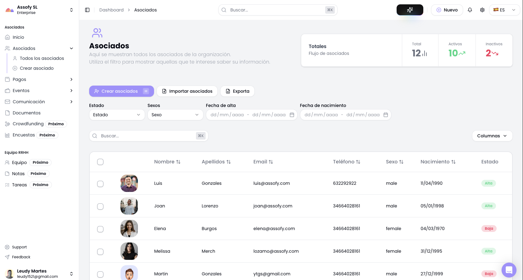This screenshot has width=523, height=280.
Task: Click the Crowdfunding sidebar icon
Action: pos(7,124)
